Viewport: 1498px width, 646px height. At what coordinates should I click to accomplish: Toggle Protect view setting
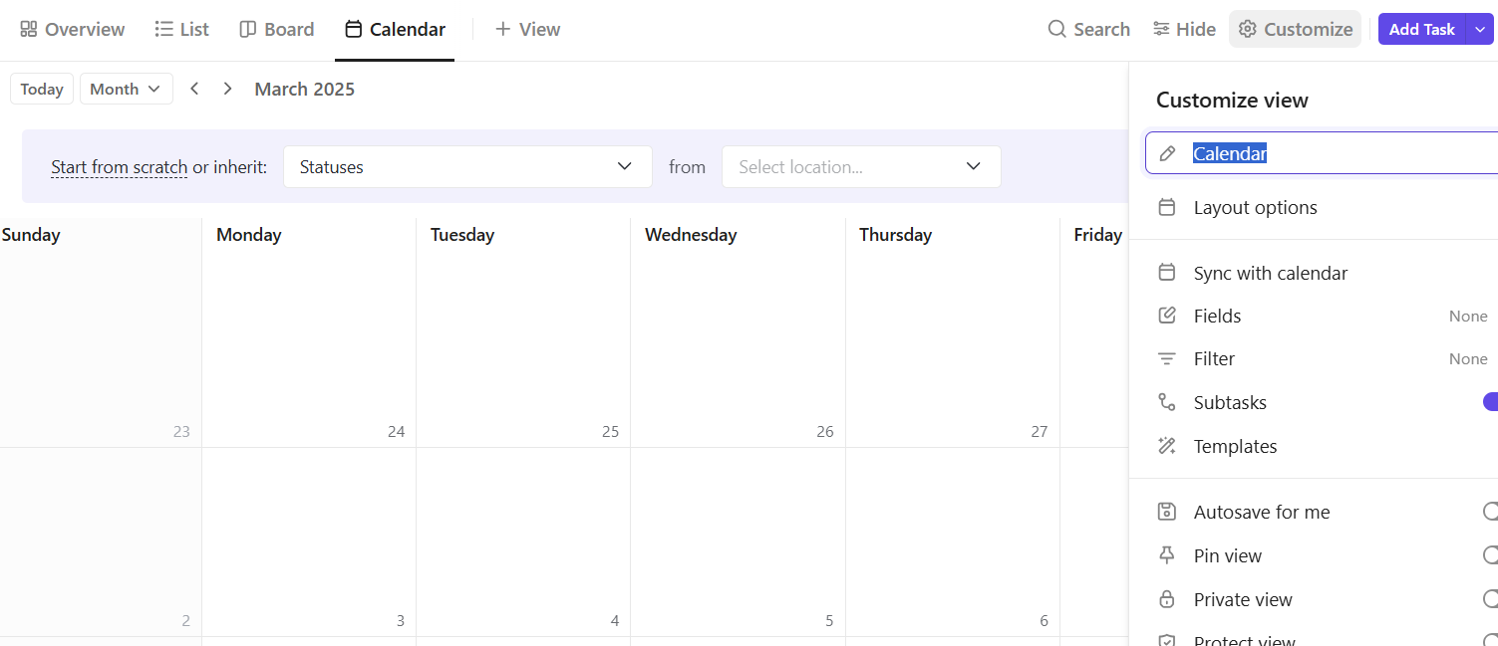pyautogui.click(x=1492, y=638)
